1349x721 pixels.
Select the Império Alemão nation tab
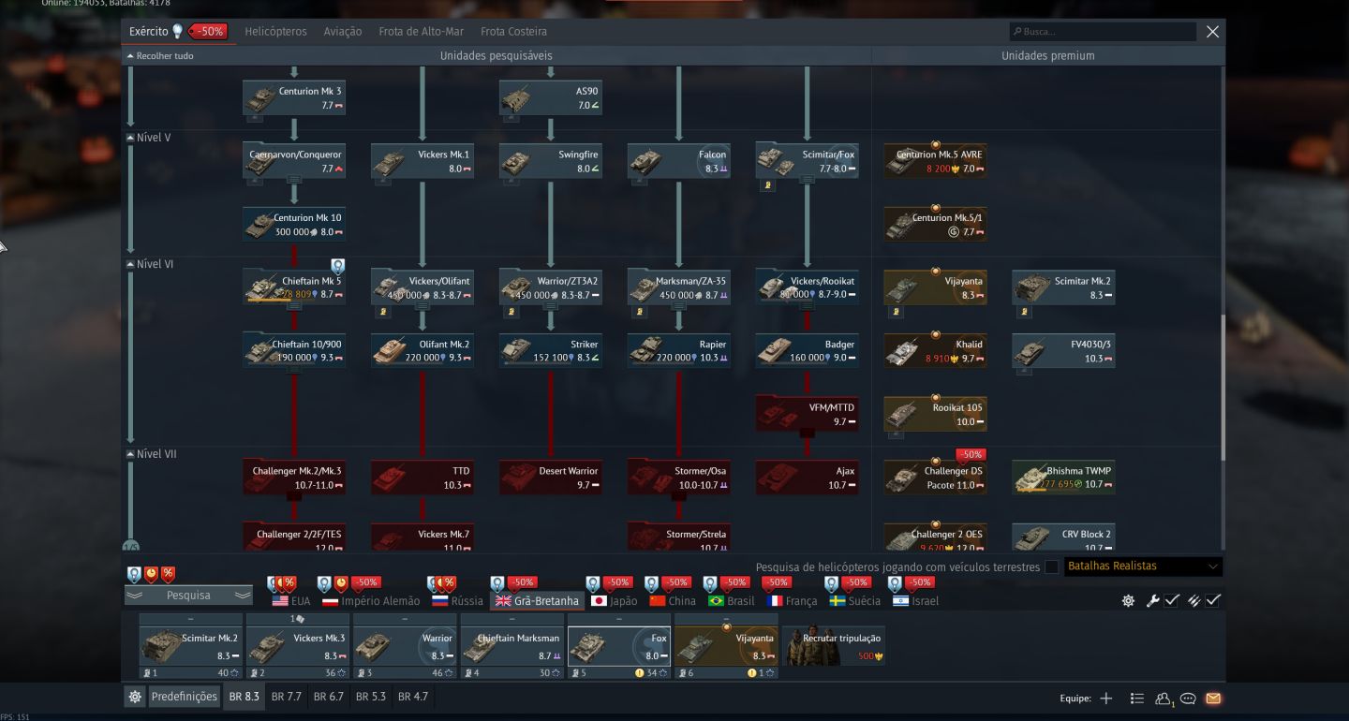[x=371, y=601]
